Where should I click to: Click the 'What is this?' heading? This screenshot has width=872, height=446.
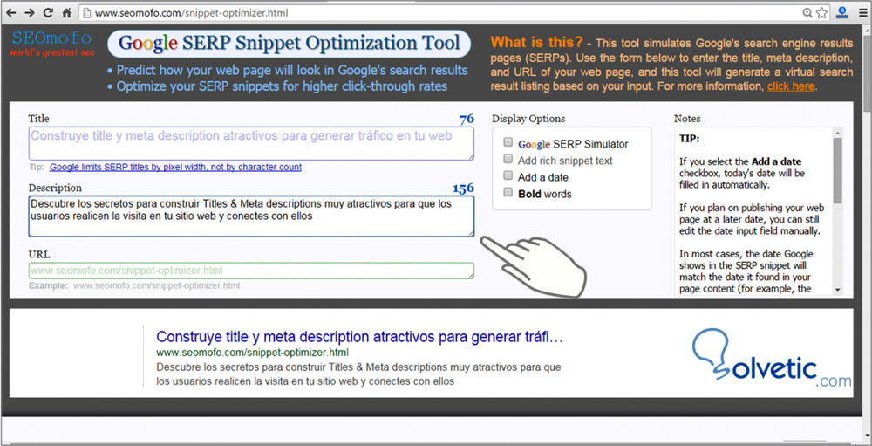[536, 42]
